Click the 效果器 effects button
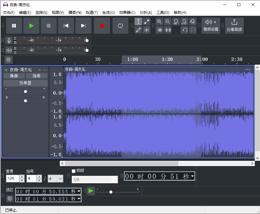Screen dimensions: 260x214 [25, 83]
